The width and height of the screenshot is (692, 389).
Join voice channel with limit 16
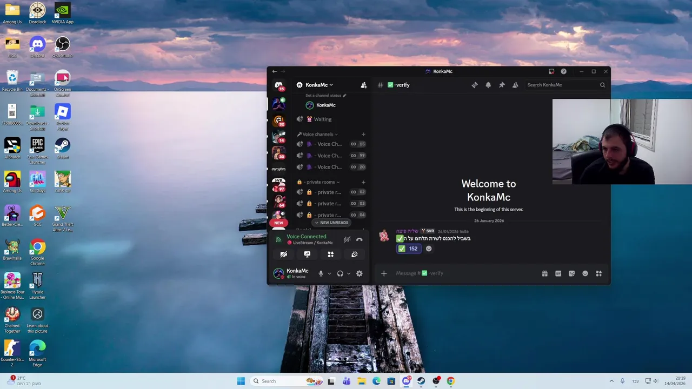331,144
